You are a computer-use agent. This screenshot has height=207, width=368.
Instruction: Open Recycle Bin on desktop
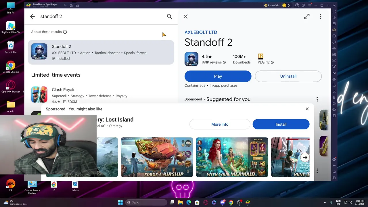pyautogui.click(x=11, y=47)
